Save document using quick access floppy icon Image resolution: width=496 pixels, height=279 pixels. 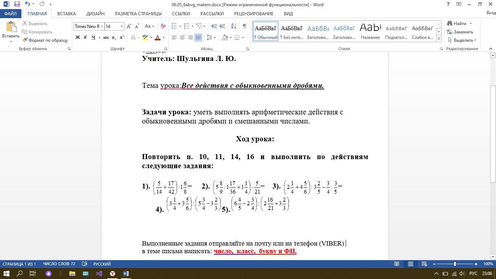pyautogui.click(x=17, y=4)
